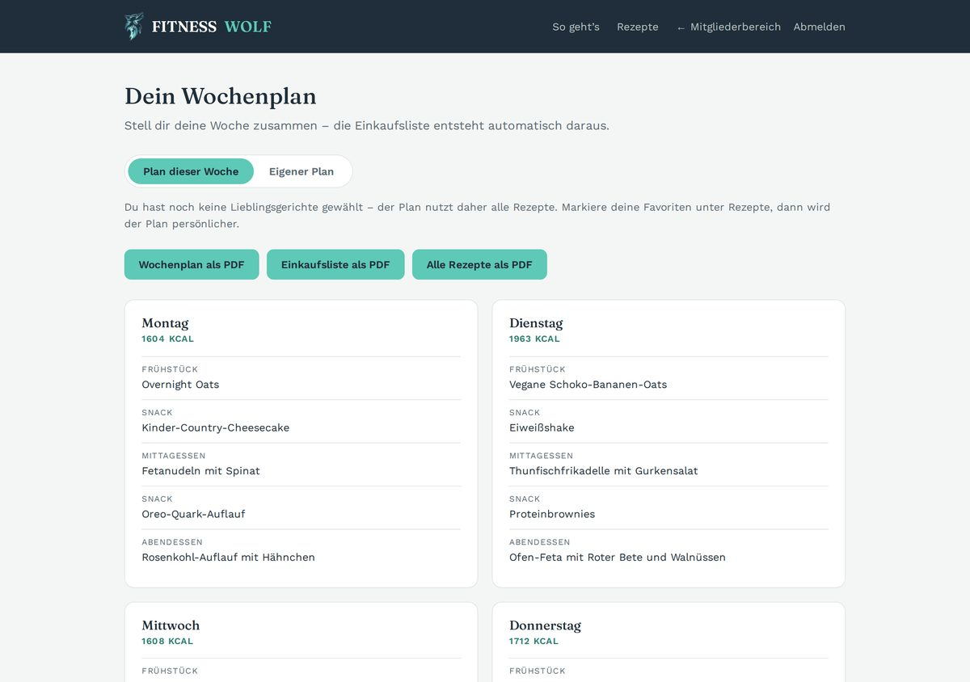The height and width of the screenshot is (682, 970).
Task: Click the 'Dein Wochenplan' page heading
Action: [x=221, y=96]
